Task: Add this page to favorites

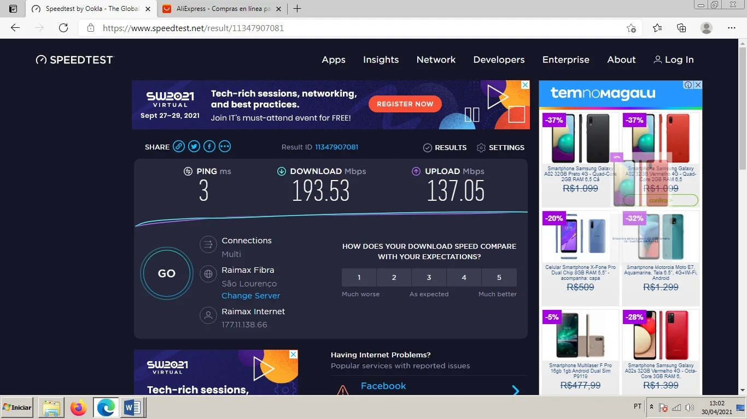Action: (631, 28)
